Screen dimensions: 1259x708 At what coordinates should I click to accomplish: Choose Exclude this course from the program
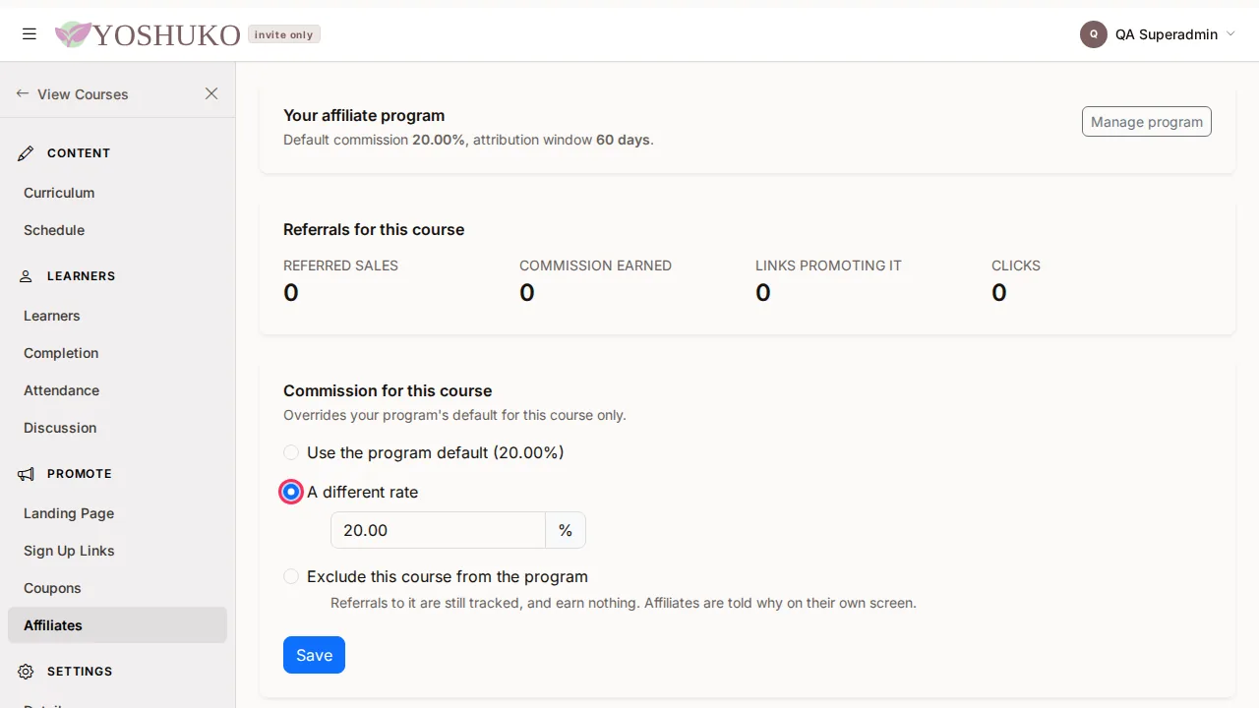[x=291, y=576]
